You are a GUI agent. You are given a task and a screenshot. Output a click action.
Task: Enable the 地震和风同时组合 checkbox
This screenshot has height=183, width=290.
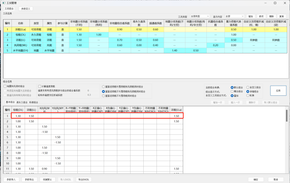coord(4,86)
